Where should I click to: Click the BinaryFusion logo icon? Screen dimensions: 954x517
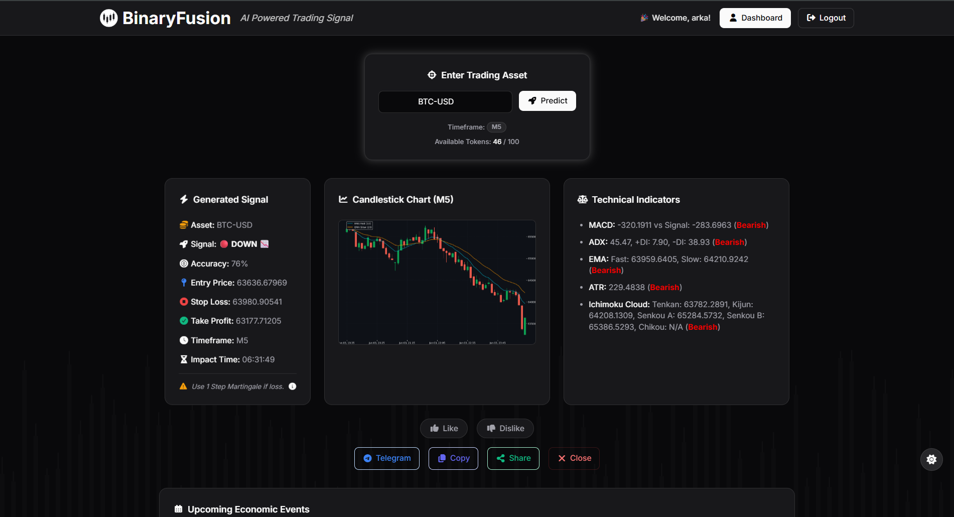108,18
